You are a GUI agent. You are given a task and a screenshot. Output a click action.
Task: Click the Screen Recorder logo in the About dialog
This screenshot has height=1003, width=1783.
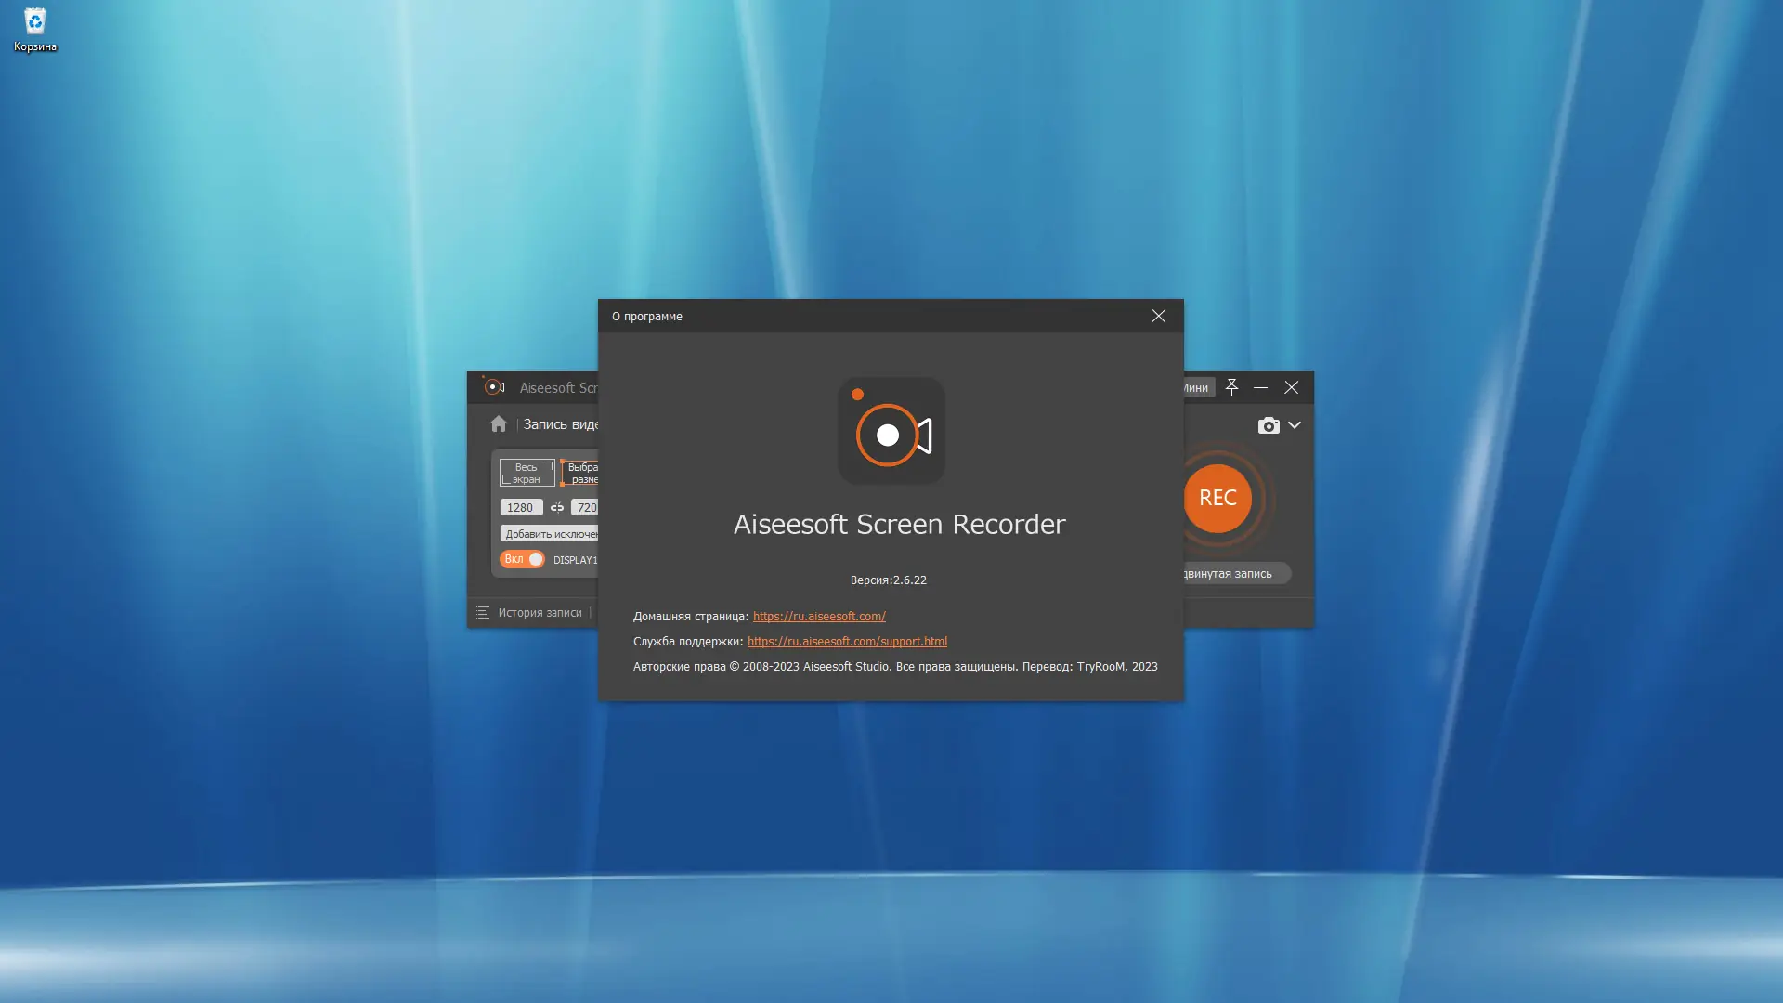click(x=891, y=432)
